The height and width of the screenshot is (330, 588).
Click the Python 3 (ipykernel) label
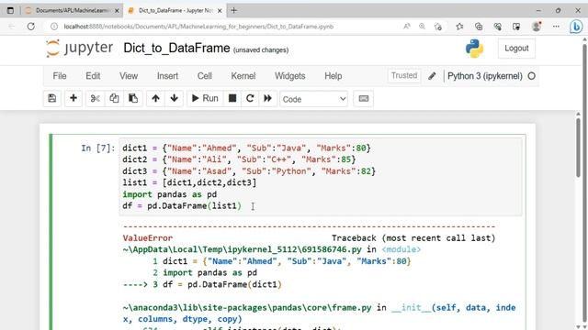(x=484, y=76)
